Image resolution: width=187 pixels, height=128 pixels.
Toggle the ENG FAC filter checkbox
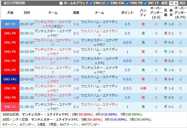coord(108,3)
